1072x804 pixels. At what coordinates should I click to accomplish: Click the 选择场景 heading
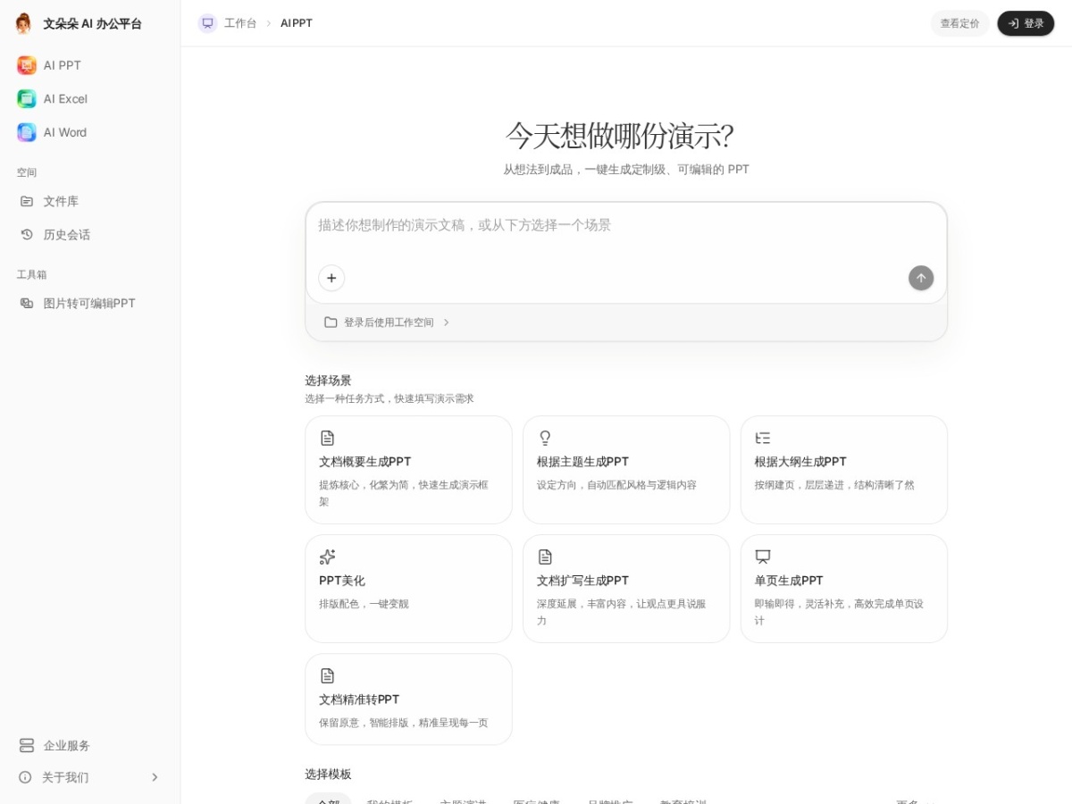pyautogui.click(x=328, y=381)
